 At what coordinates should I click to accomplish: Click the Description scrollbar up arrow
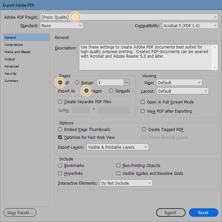click(215, 47)
